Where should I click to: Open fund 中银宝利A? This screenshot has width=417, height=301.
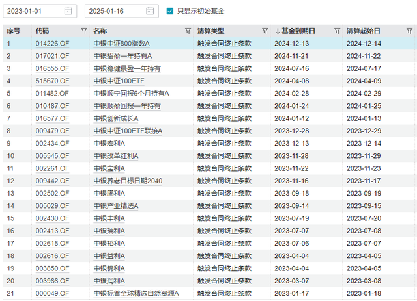pyautogui.click(x=109, y=168)
